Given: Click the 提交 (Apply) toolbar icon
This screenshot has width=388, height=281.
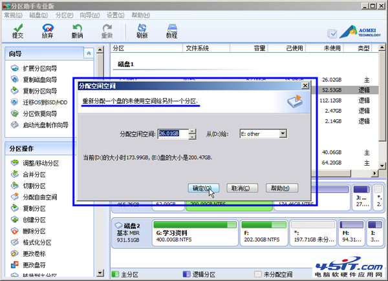Looking at the screenshot, I should point(18,31).
